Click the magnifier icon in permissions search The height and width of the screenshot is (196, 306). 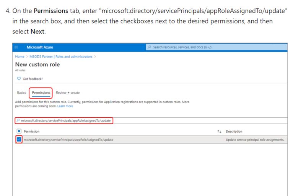[18, 120]
